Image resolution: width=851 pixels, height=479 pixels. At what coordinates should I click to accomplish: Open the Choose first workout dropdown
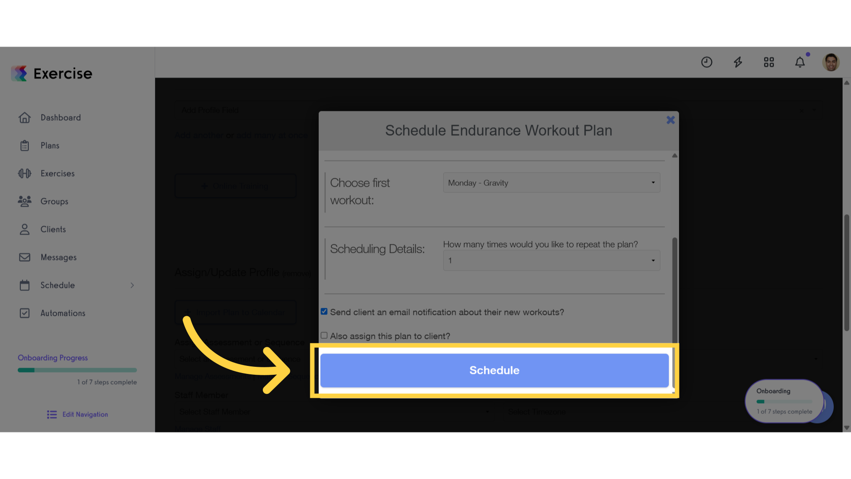pos(551,183)
